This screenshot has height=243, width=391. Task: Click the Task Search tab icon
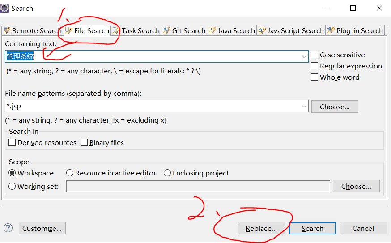(x=116, y=30)
